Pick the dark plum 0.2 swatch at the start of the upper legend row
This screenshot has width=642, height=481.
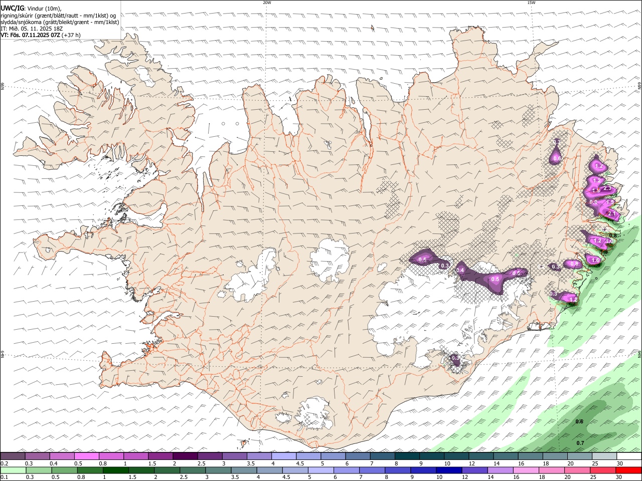13,456
